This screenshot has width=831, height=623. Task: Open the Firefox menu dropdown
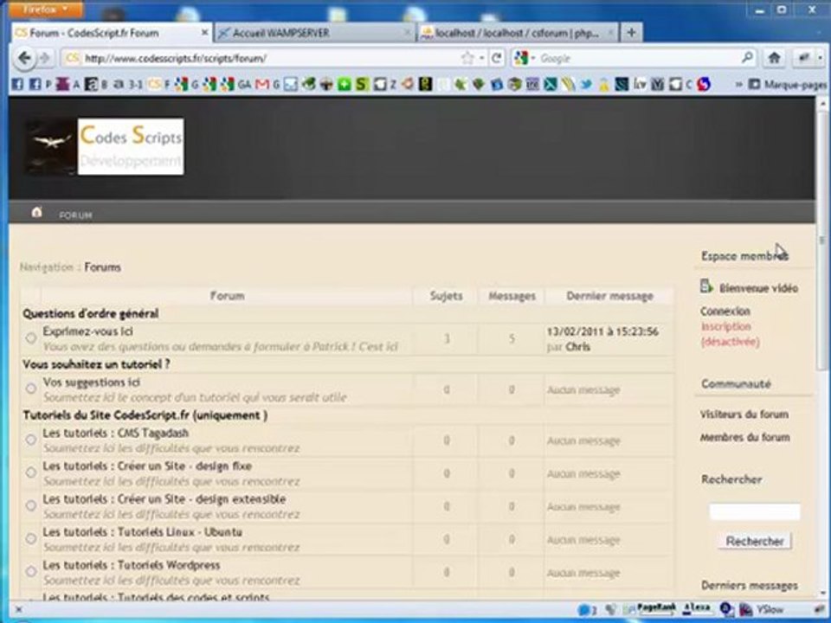tap(46, 9)
